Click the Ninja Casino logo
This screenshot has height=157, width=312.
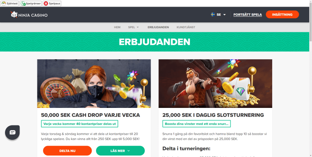[x=29, y=14]
